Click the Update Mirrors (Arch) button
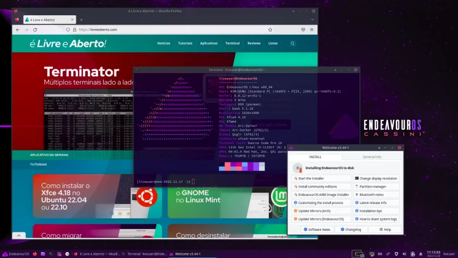The width and height of the screenshot is (458, 258). [321, 211]
